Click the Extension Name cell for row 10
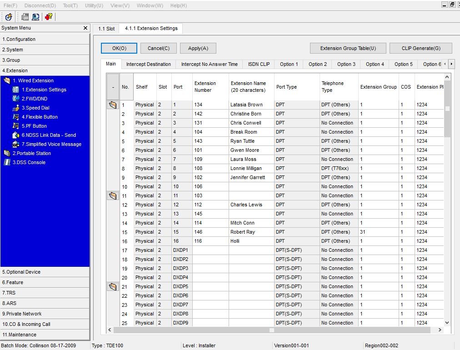The height and width of the screenshot is (350, 460). [x=251, y=186]
